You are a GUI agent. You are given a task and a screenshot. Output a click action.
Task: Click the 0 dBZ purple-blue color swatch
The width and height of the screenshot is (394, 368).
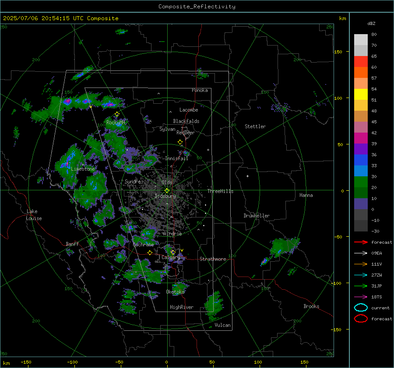pyautogui.click(x=361, y=203)
